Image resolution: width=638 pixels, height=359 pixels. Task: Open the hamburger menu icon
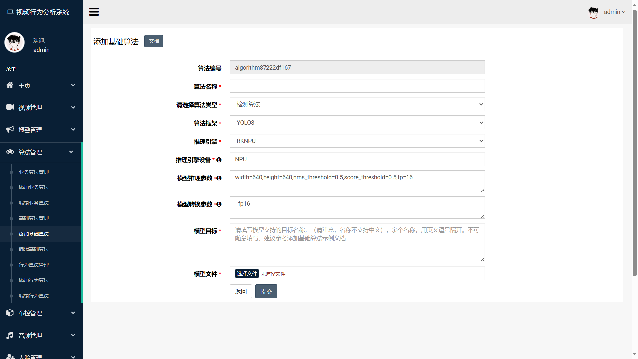(94, 12)
